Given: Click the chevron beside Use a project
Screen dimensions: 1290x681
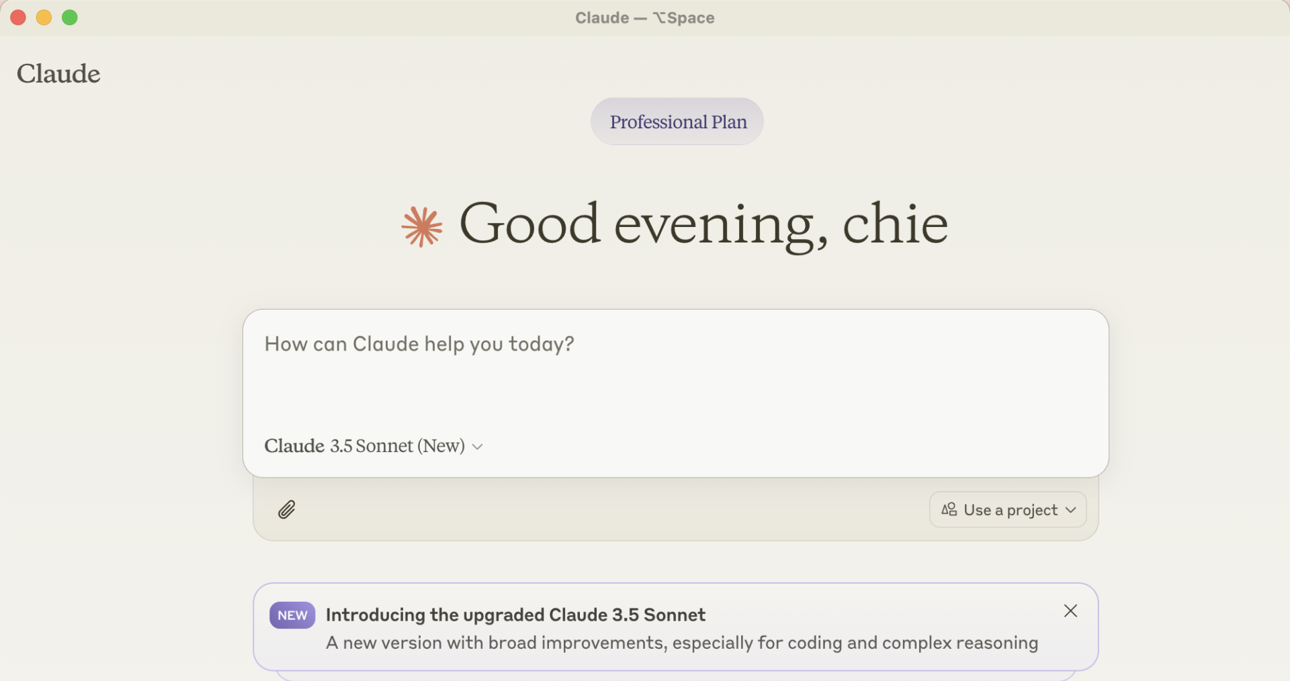Looking at the screenshot, I should point(1071,510).
